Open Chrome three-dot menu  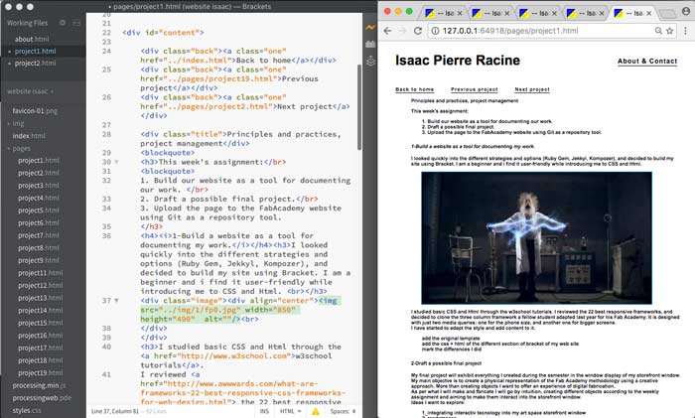coord(686,31)
